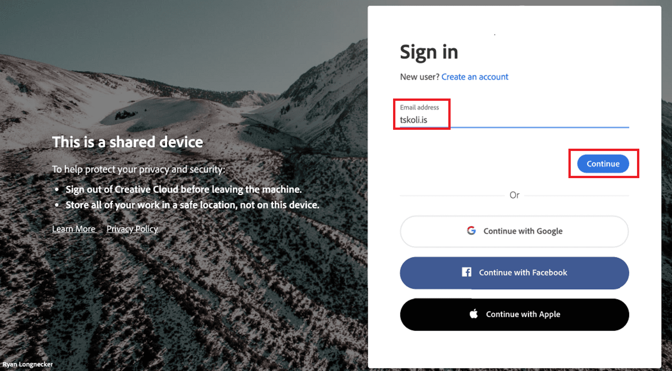
Task: Click the blue Continue button
Action: point(603,163)
